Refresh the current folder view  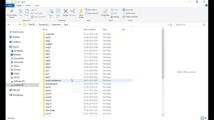pyautogui.click(x=171, y=25)
